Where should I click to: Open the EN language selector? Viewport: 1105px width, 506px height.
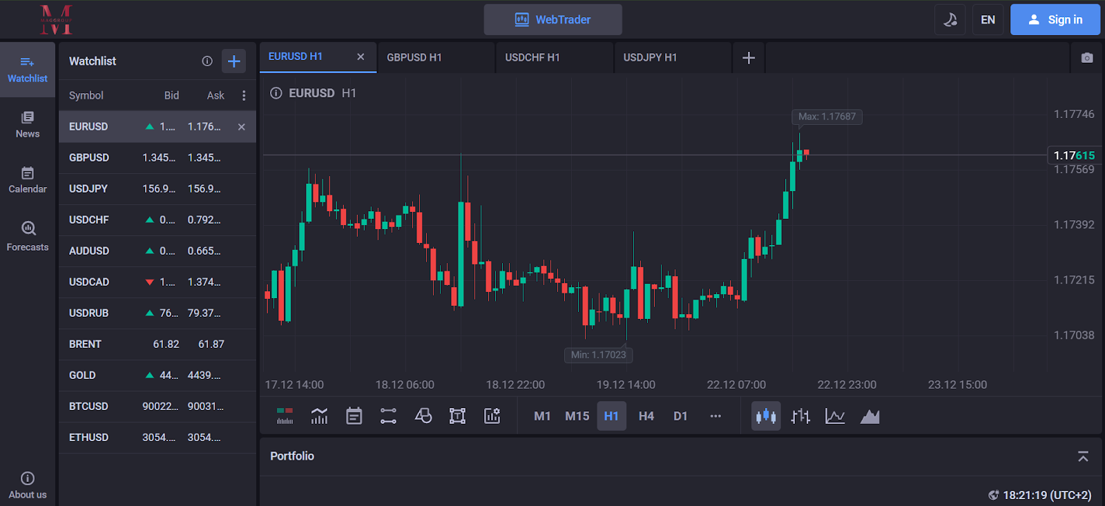(x=988, y=20)
